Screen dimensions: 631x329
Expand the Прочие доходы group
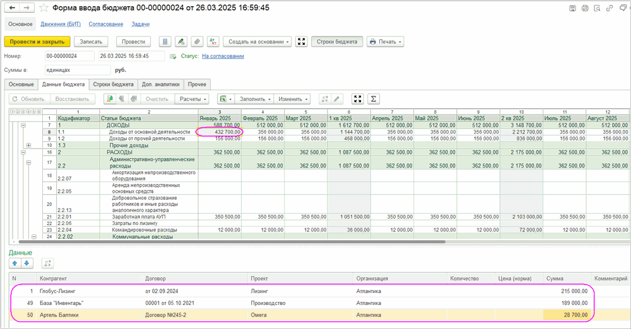pos(28,145)
